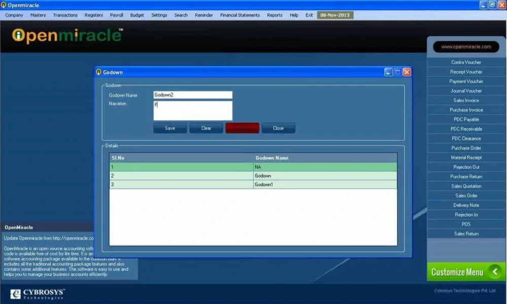Minimize the Openmiracle main window
Viewport: 507px width, 304px height.
click(483, 5)
